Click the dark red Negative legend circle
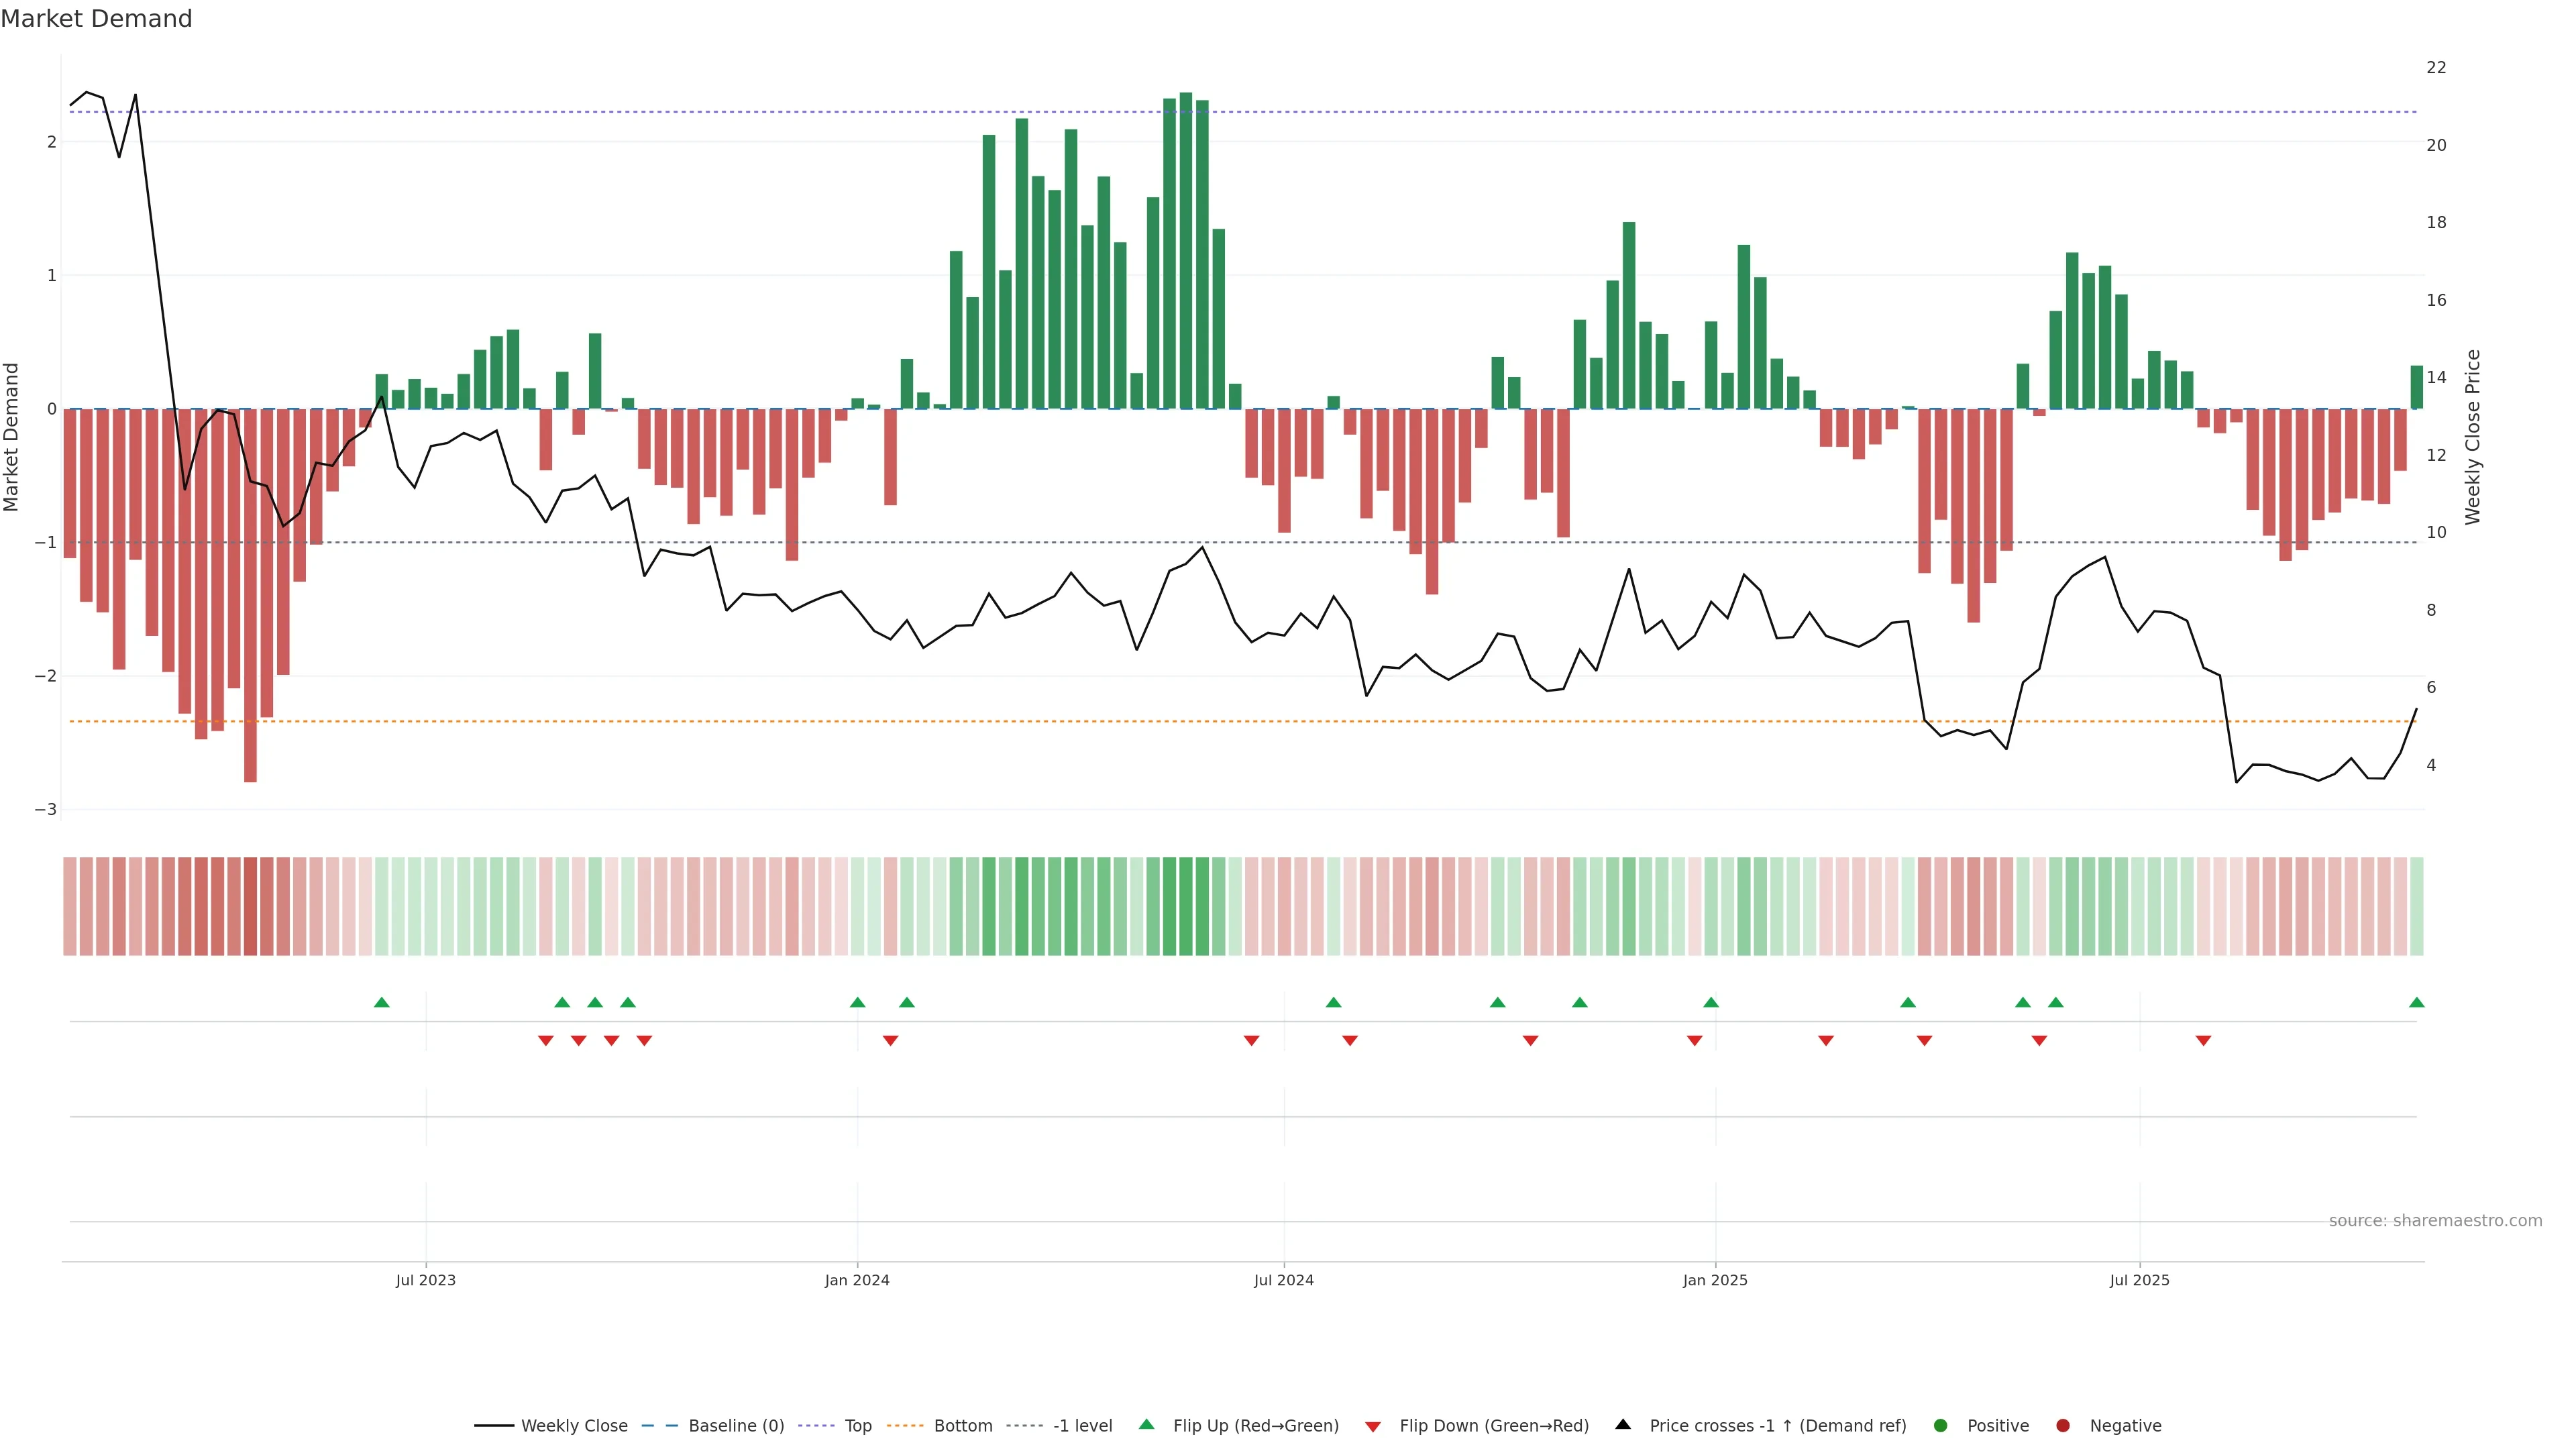 (2063, 1425)
